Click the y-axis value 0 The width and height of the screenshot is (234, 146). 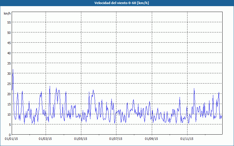(10, 135)
